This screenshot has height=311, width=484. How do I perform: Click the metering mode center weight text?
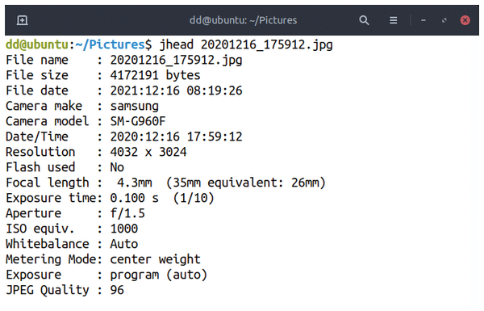[x=155, y=259]
